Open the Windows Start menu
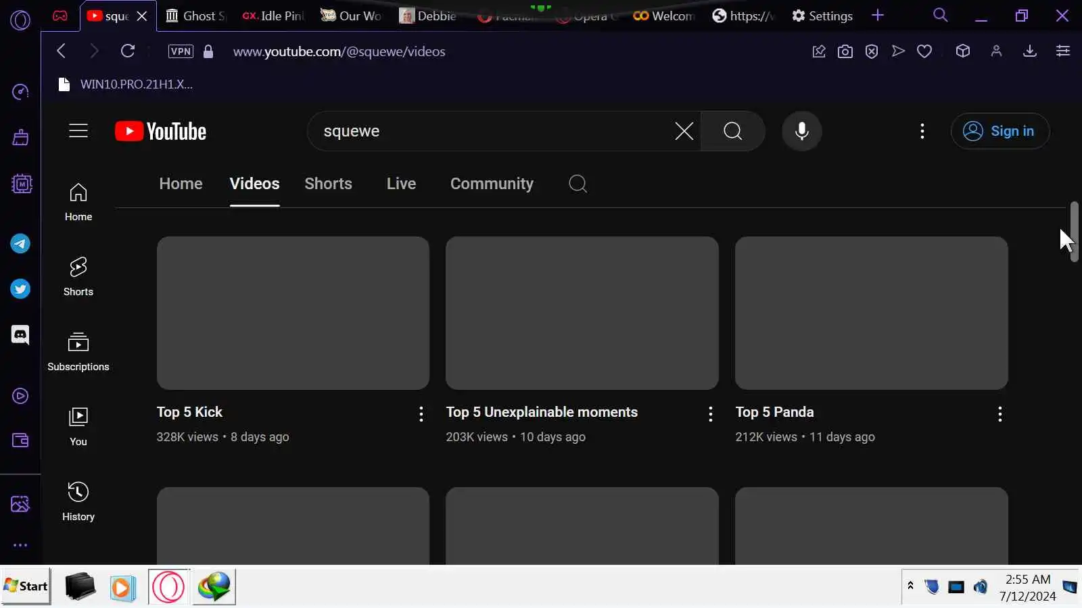 (26, 586)
